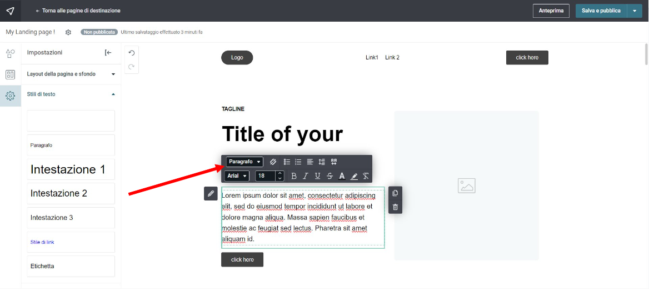
Task: Collapse the Impostazioni side panel
Action: pos(108,53)
